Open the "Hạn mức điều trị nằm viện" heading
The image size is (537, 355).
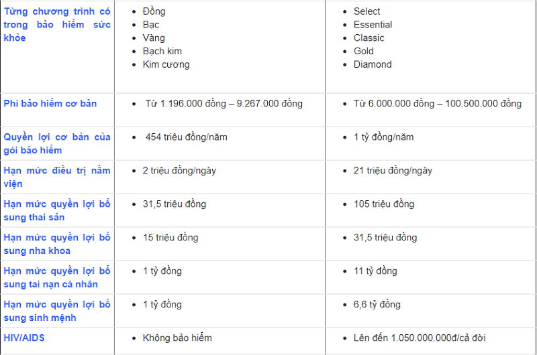tap(57, 177)
